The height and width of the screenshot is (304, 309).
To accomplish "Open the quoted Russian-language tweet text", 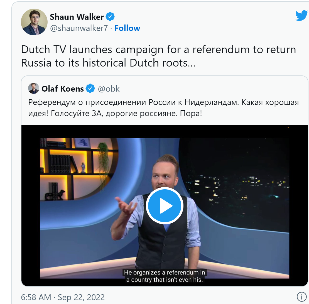I will [x=164, y=108].
